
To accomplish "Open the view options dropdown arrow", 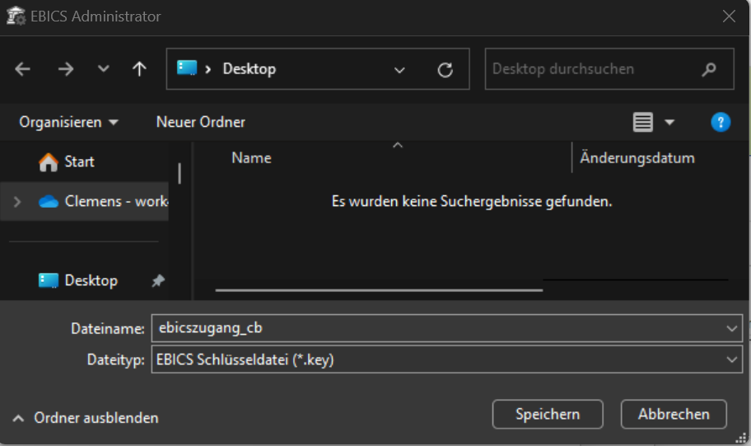I will (669, 122).
